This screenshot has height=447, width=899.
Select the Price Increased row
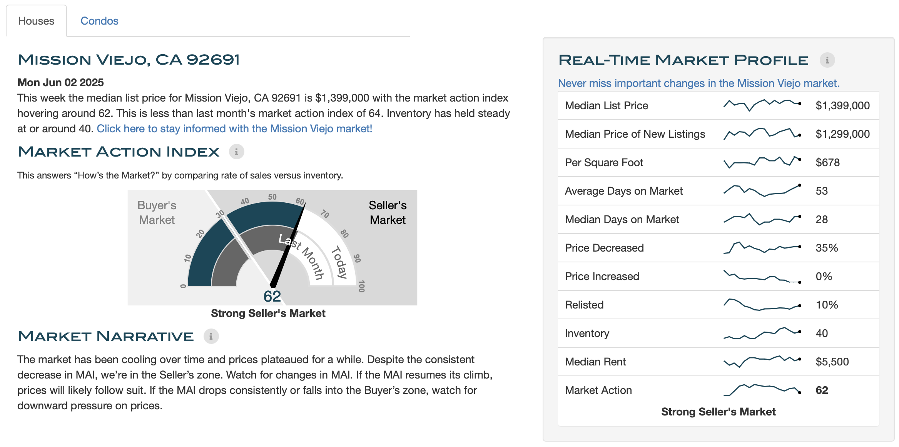(x=719, y=276)
